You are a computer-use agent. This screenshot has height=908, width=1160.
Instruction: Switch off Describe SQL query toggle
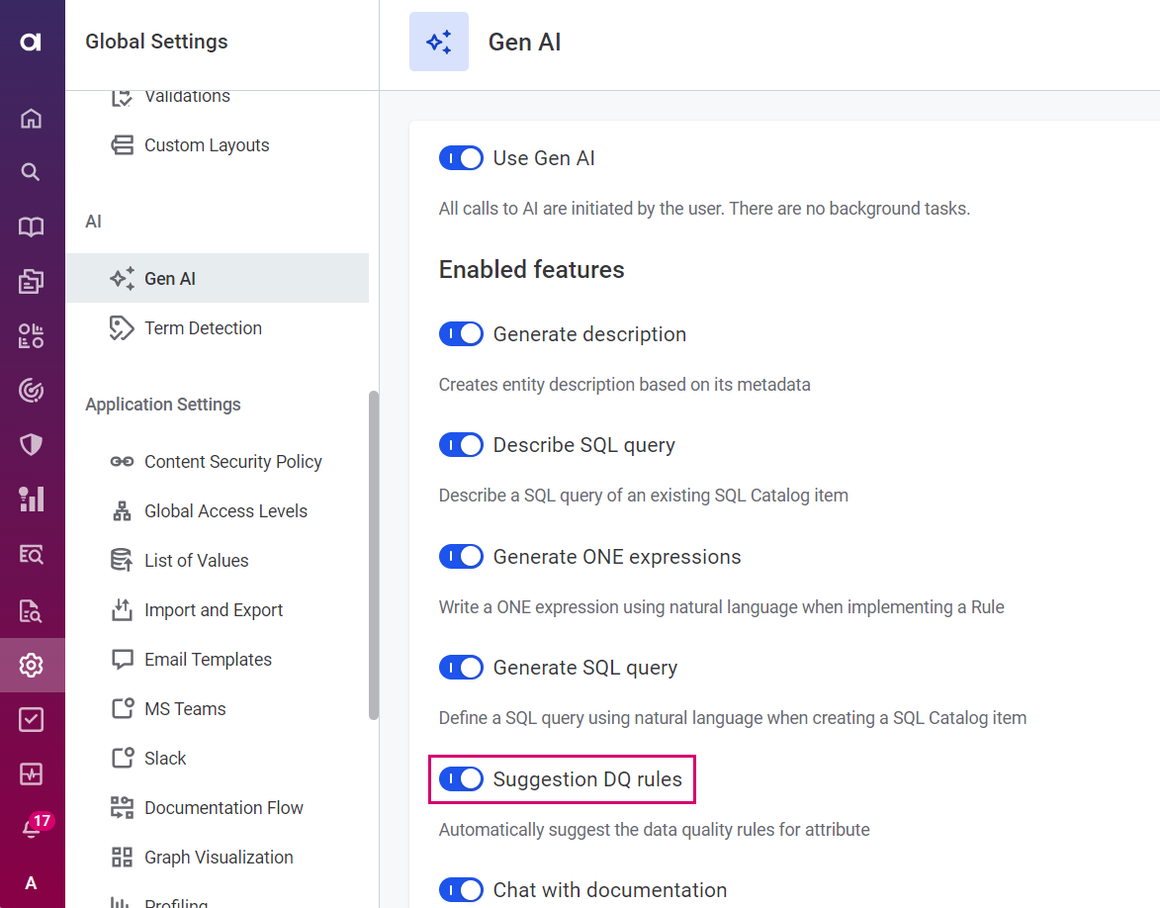point(461,445)
